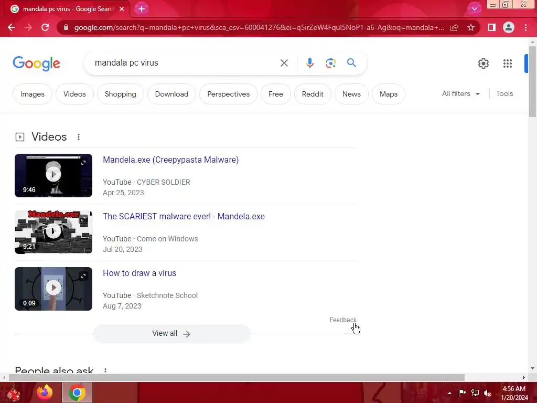Open the network tray icon

click(475, 393)
